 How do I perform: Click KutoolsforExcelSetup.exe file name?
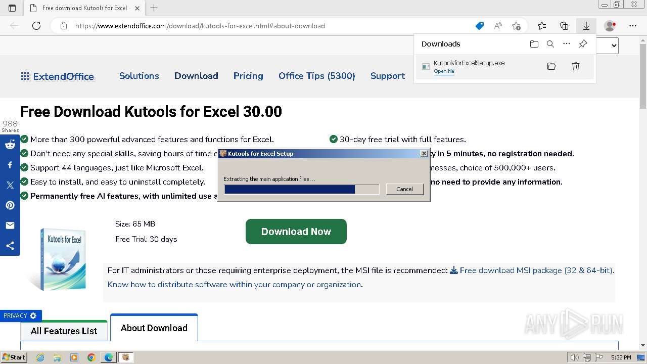click(469, 63)
